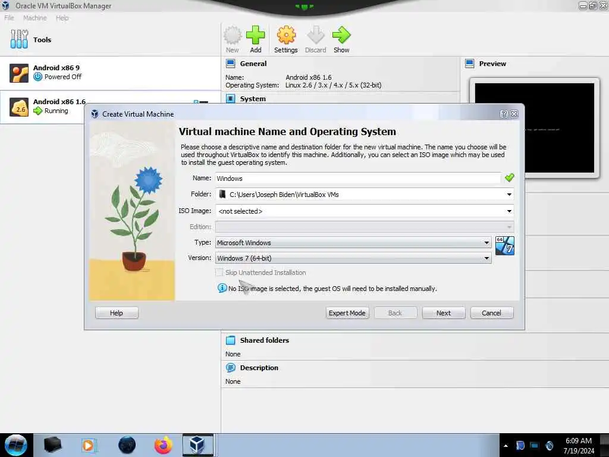Open the Help menu in menubar
The width and height of the screenshot is (609, 457).
pos(62,17)
